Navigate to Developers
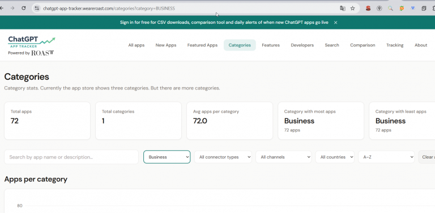Viewport: 435px width, 213px height. click(302, 45)
